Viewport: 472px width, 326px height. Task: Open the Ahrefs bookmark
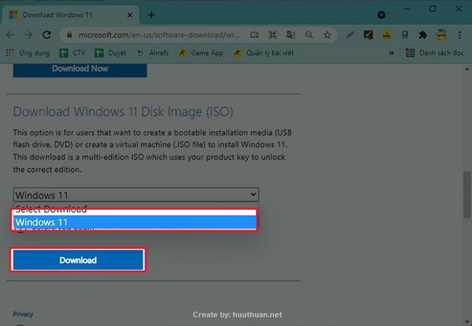pyautogui.click(x=152, y=53)
